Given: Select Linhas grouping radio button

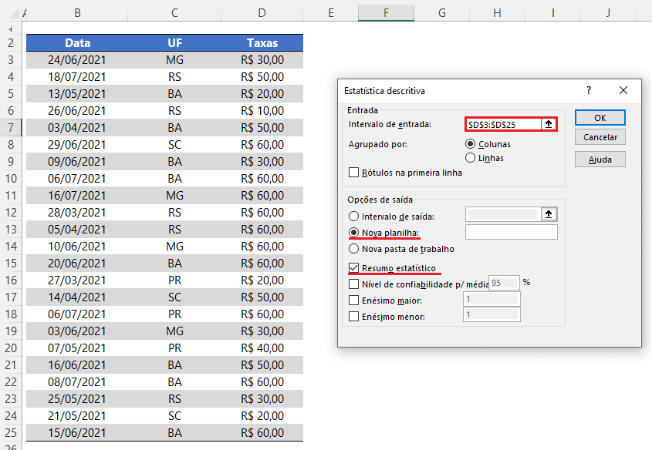Looking at the screenshot, I should 470,158.
